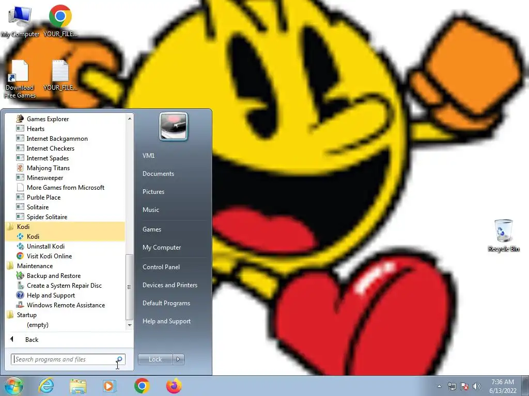Click the Show desktop strip at taskbar end
This screenshot has width=529, height=396.
[x=526, y=386]
